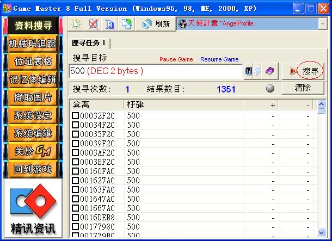This screenshot has height=241, width=332.
Task: Tick the checkbox next to 00160FAC
Action: pos(76,171)
